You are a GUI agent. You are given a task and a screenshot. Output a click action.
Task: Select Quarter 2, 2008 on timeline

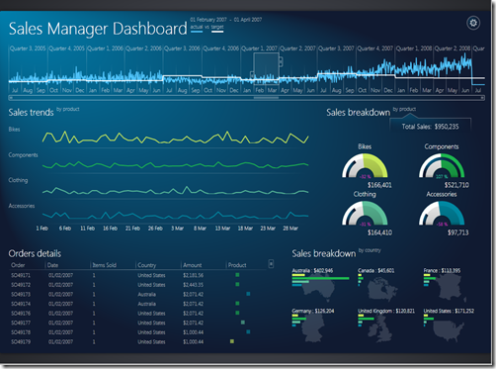point(453,48)
